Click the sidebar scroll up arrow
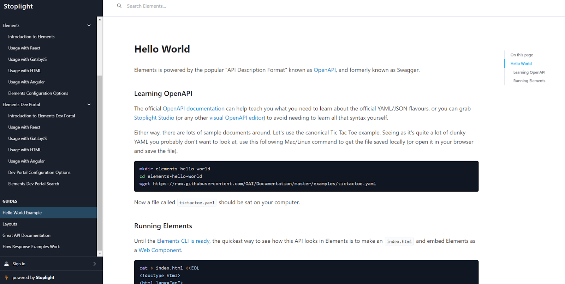 pyautogui.click(x=100, y=20)
